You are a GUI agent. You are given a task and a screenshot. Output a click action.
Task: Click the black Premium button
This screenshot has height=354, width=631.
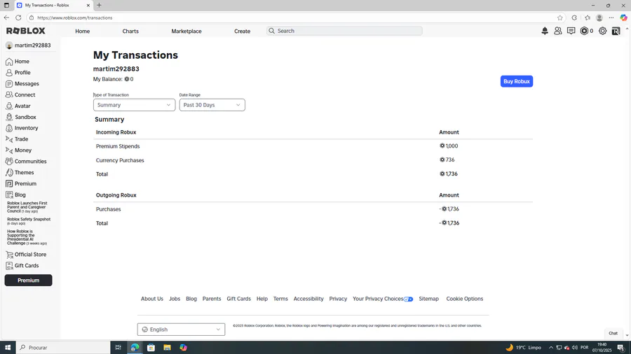(x=28, y=281)
